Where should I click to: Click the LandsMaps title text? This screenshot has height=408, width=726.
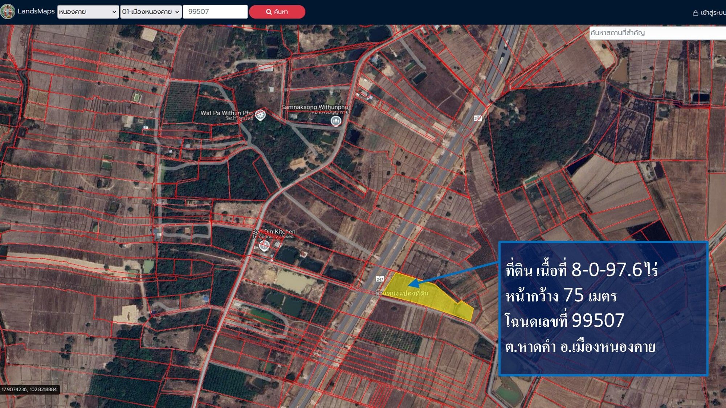click(x=36, y=11)
